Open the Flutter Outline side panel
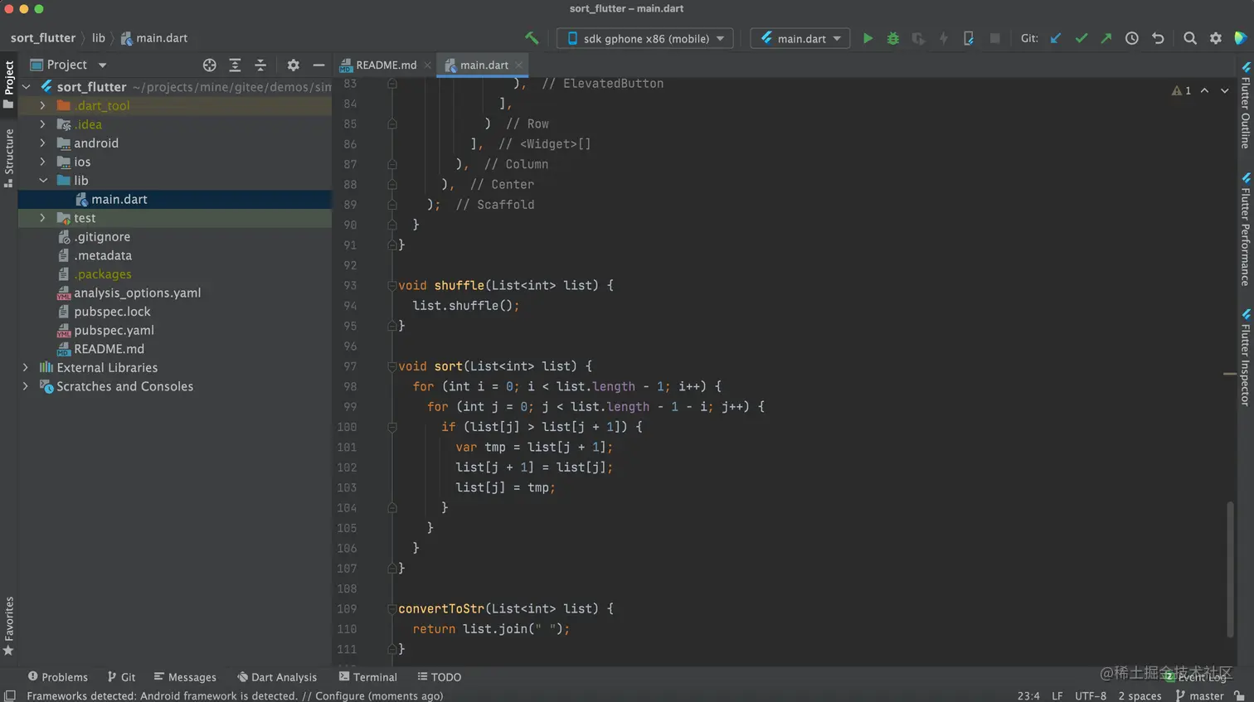Screen dimensions: 1254x702 pos(1245,105)
